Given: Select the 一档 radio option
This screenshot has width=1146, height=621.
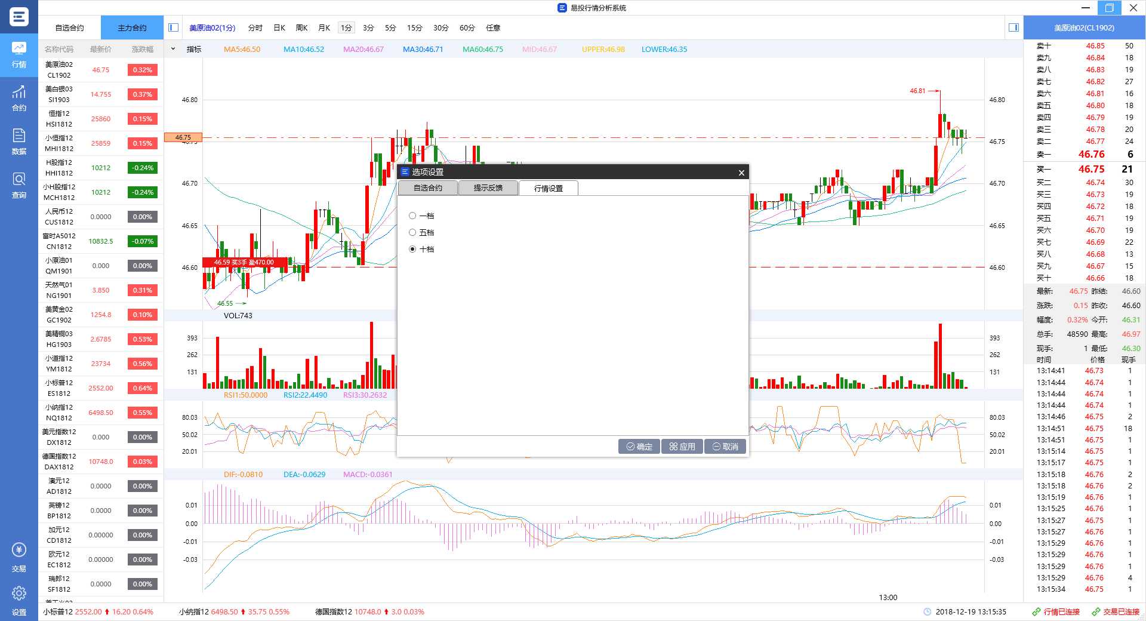Looking at the screenshot, I should click(x=412, y=216).
